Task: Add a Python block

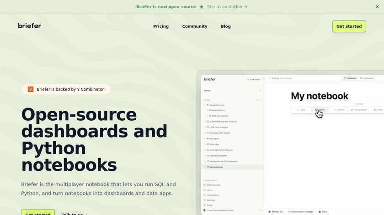Action: (x=339, y=110)
